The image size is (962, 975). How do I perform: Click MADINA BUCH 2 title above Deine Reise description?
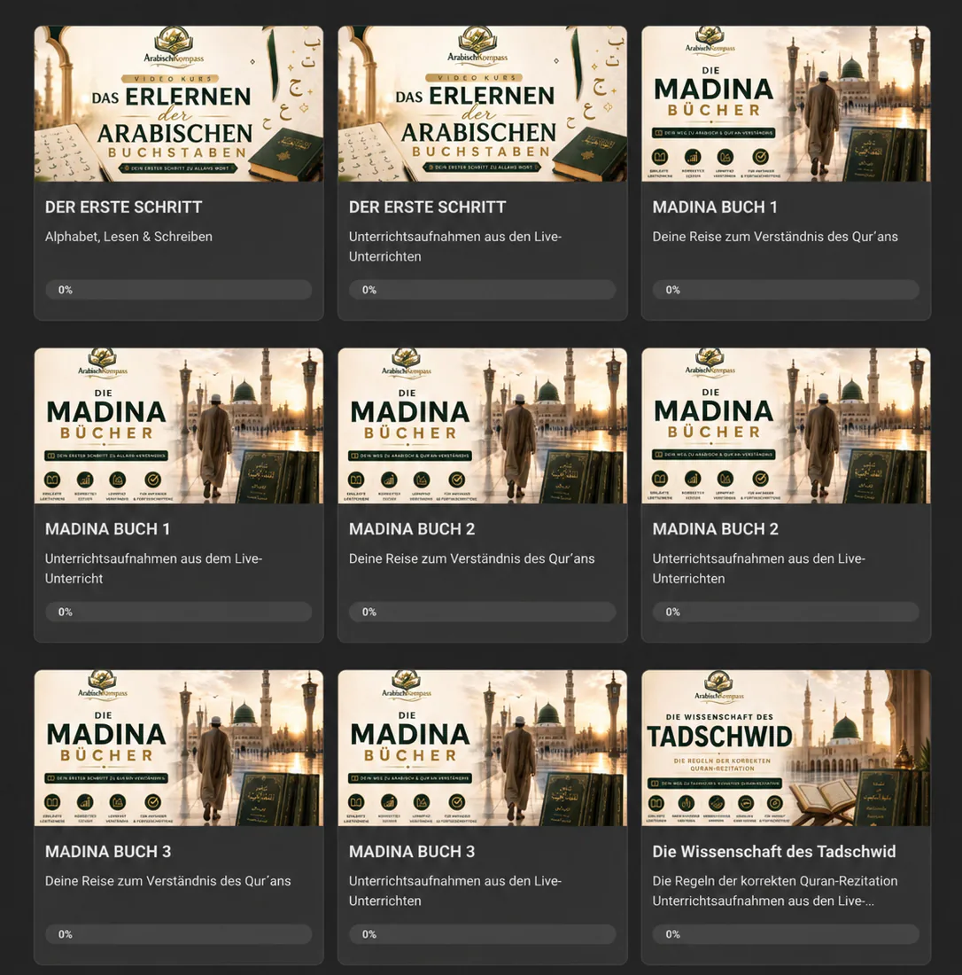tap(412, 529)
